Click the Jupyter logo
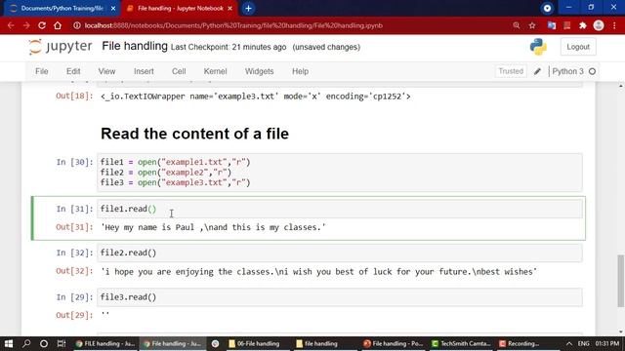Viewport: 625px width, 351px height. pos(61,47)
